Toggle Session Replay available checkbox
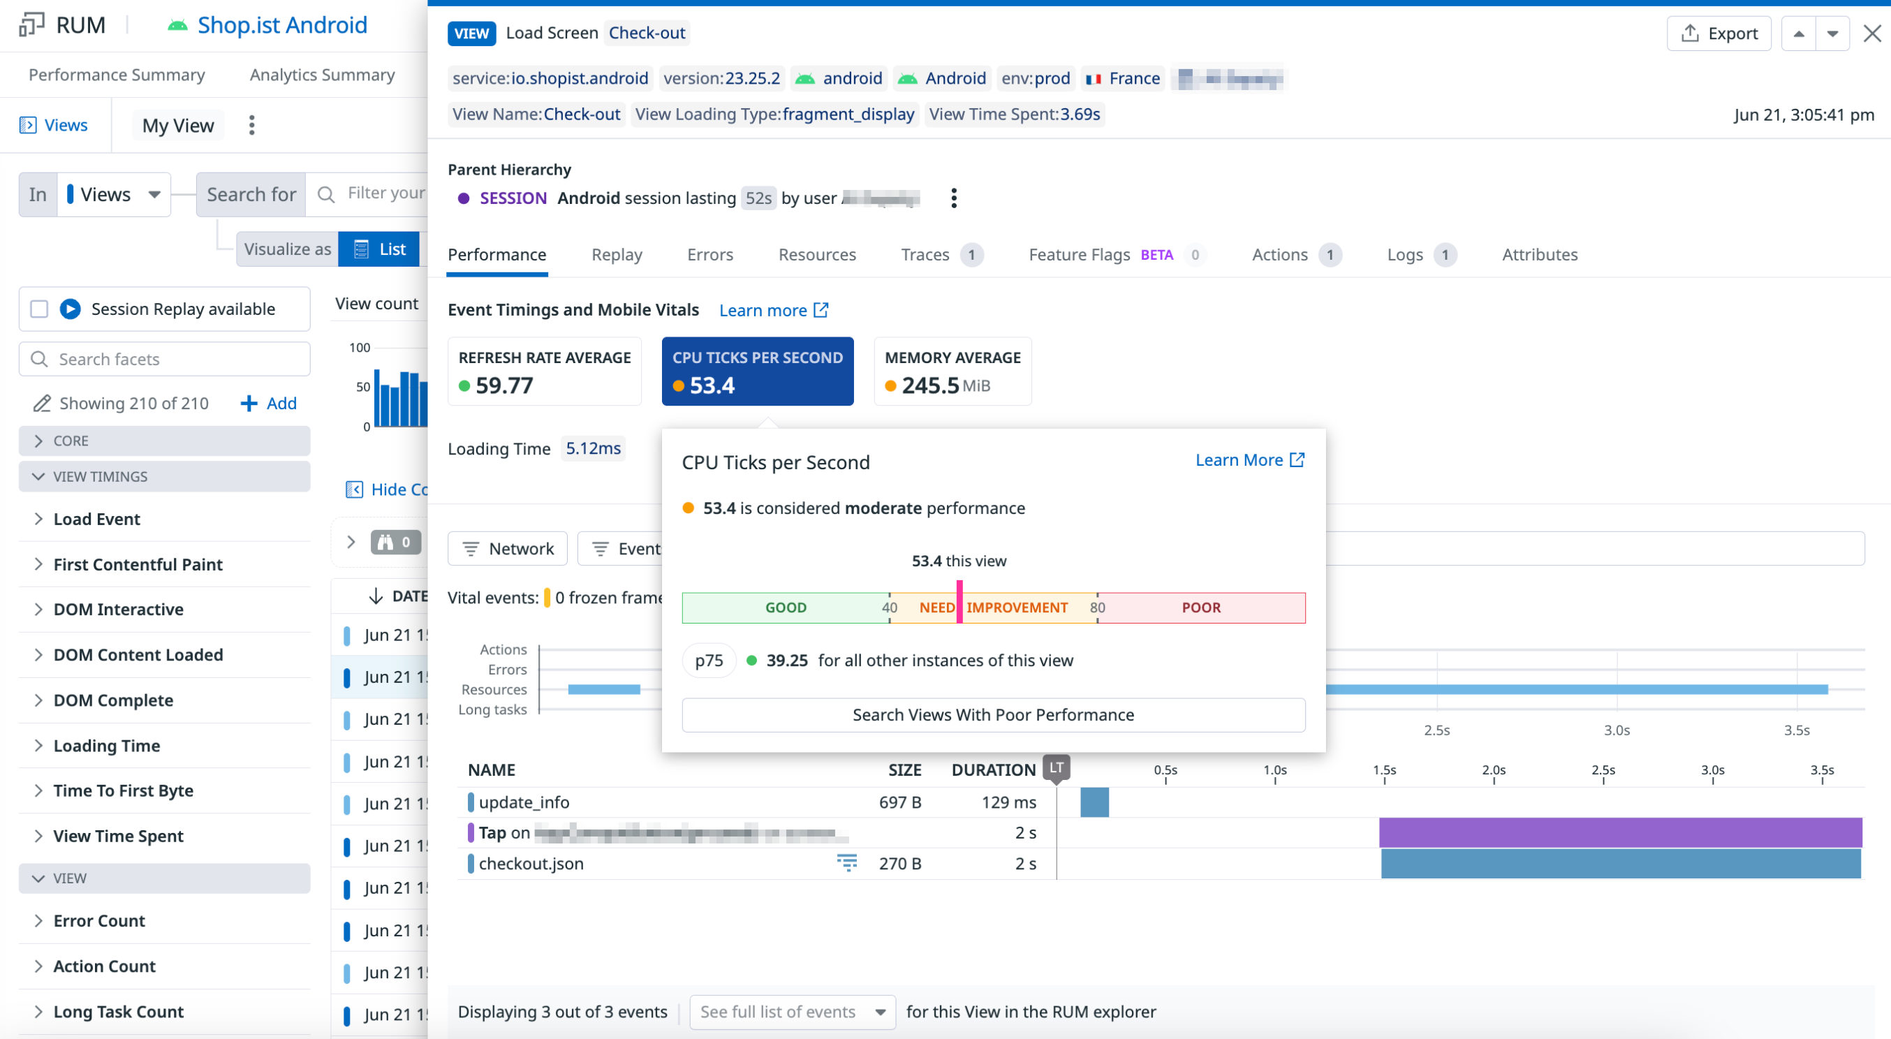1891x1039 pixels. tap(39, 309)
